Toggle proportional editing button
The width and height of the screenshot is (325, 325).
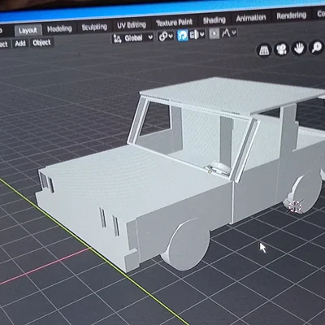tap(214, 34)
